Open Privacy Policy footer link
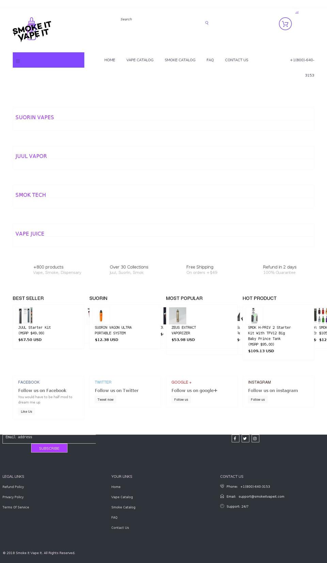This screenshot has height=563, width=327. (x=13, y=497)
